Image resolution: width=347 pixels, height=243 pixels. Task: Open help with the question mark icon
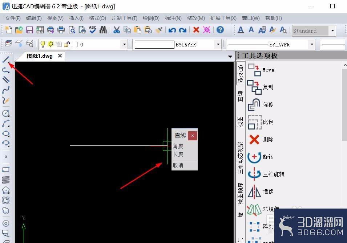[220, 30]
